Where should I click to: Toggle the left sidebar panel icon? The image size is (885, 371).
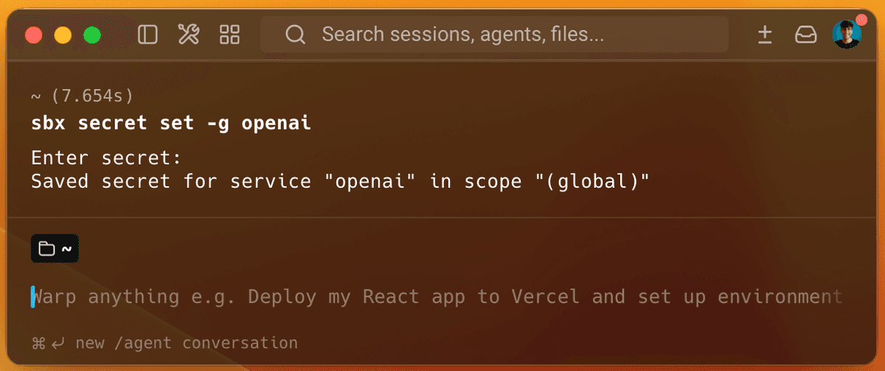(x=148, y=35)
